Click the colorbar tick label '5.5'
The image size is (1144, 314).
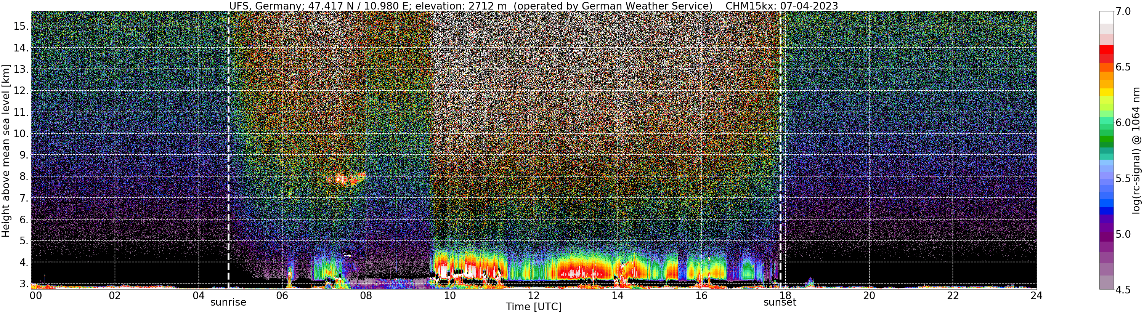click(x=1123, y=178)
